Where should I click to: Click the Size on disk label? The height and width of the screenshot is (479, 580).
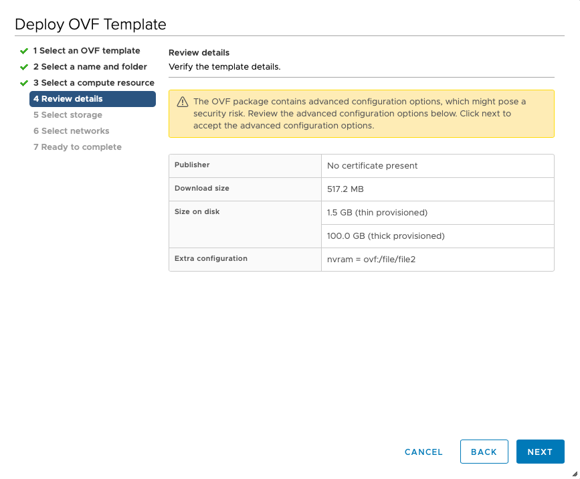tap(197, 211)
